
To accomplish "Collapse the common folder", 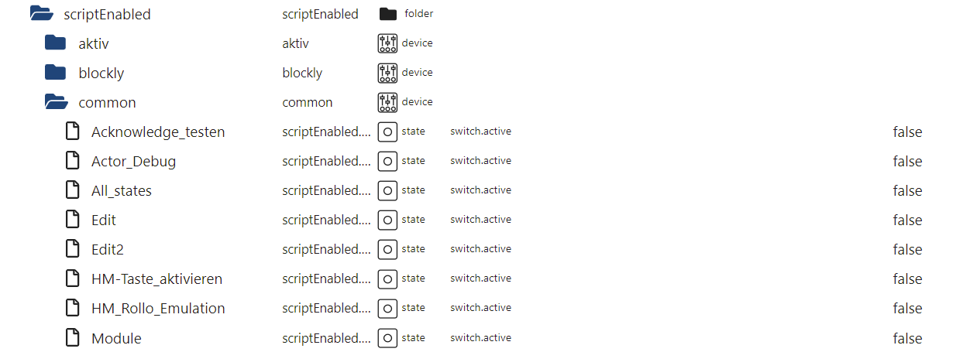I will point(57,101).
